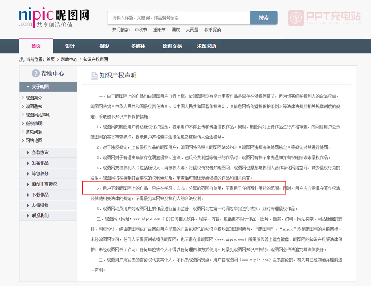Screen dimensions: 371x286
Task: Click the question mark icon next to 帮助中心
Action: point(35,73)
